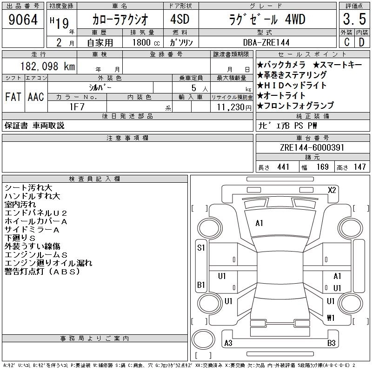
Task: Click the B3 marker at diagram bottom right
Action: [x=331, y=343]
